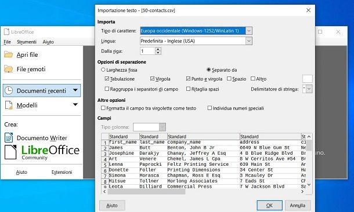
Task: Select Standard header above last_name column
Action: tap(153, 137)
